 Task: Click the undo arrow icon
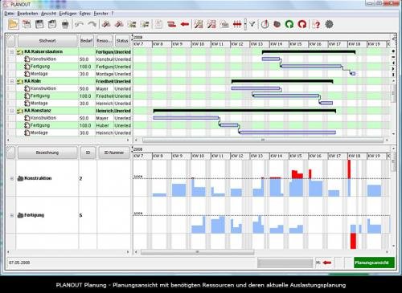coord(79,25)
